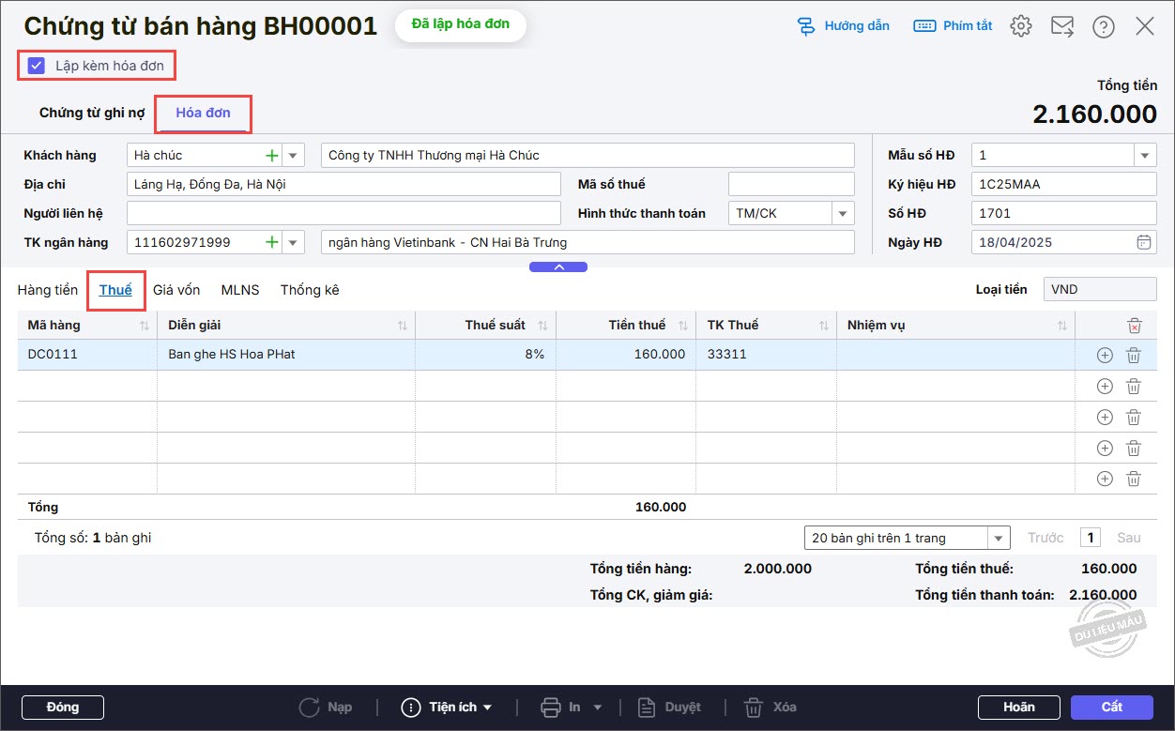Open calendar picker for Ngày HĐ

[1143, 242]
